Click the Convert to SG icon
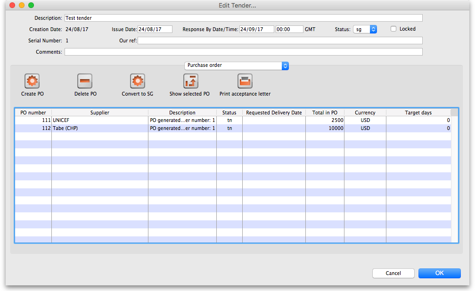 click(x=138, y=81)
